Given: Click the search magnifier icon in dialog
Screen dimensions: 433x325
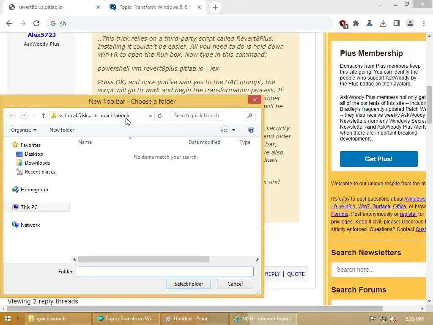Looking at the screenshot, I should point(249,116).
